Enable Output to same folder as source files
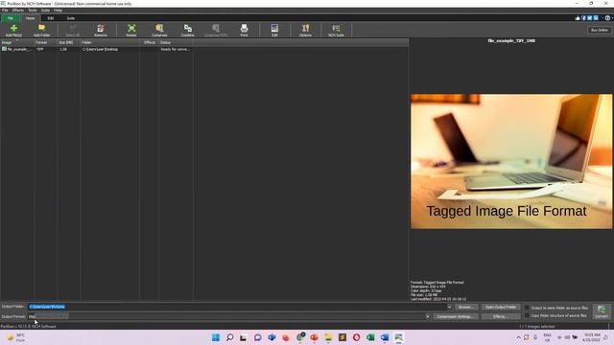 coord(527,308)
